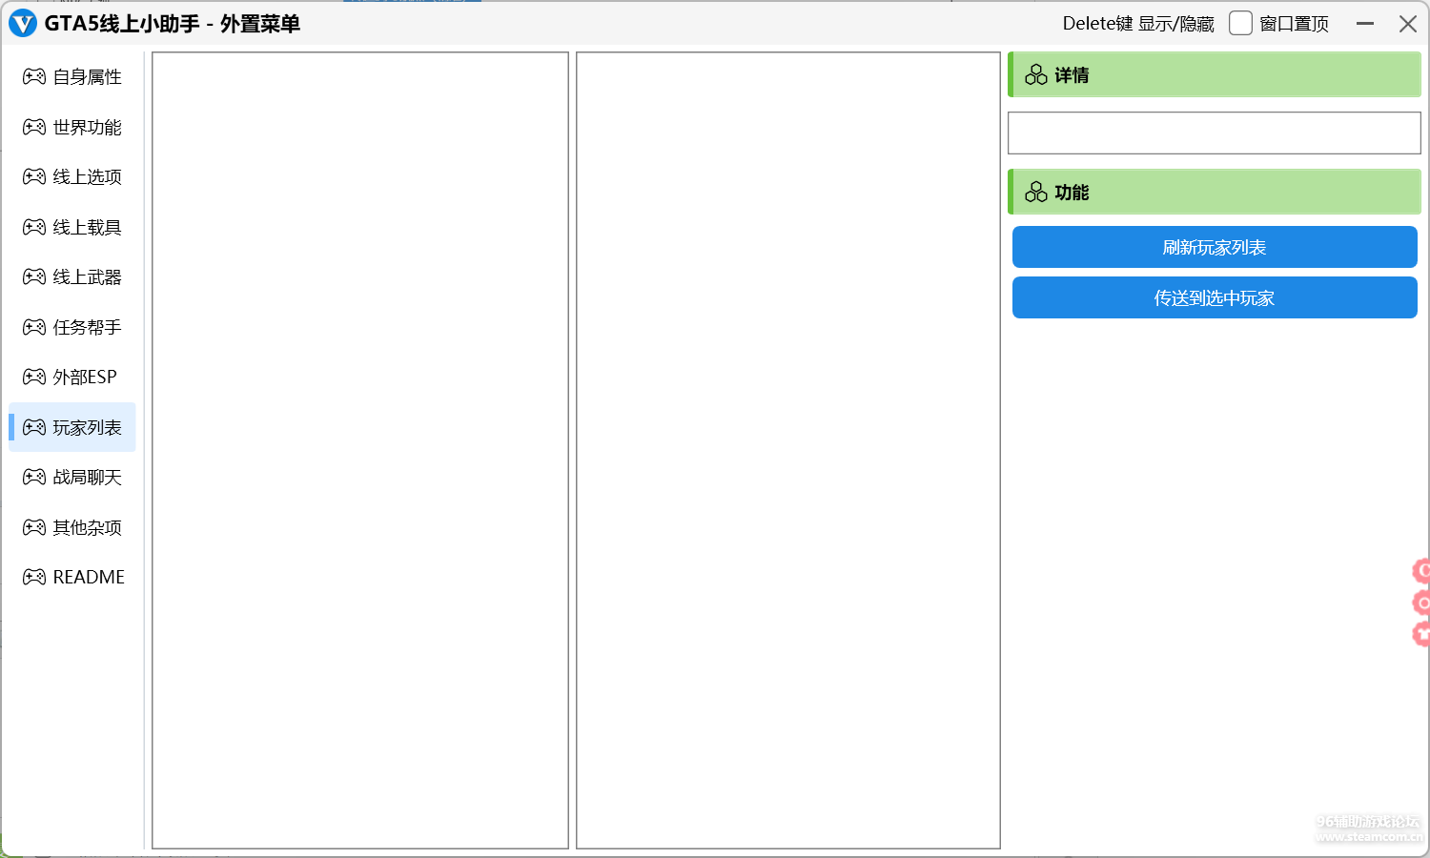
Task: Click the hexagon icon in 功能 header
Action: tap(1036, 193)
